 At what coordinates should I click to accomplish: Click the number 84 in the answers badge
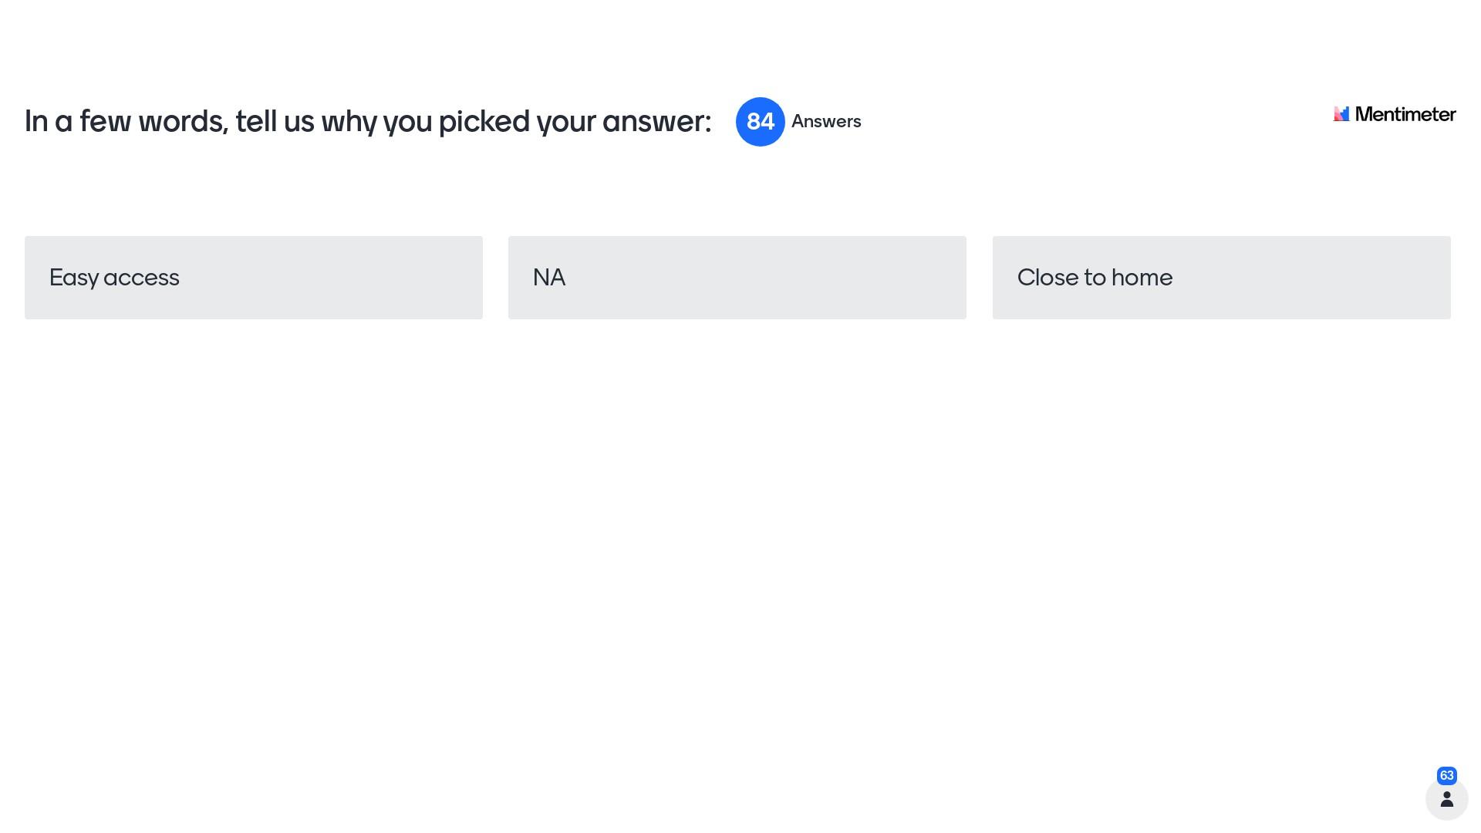(760, 122)
